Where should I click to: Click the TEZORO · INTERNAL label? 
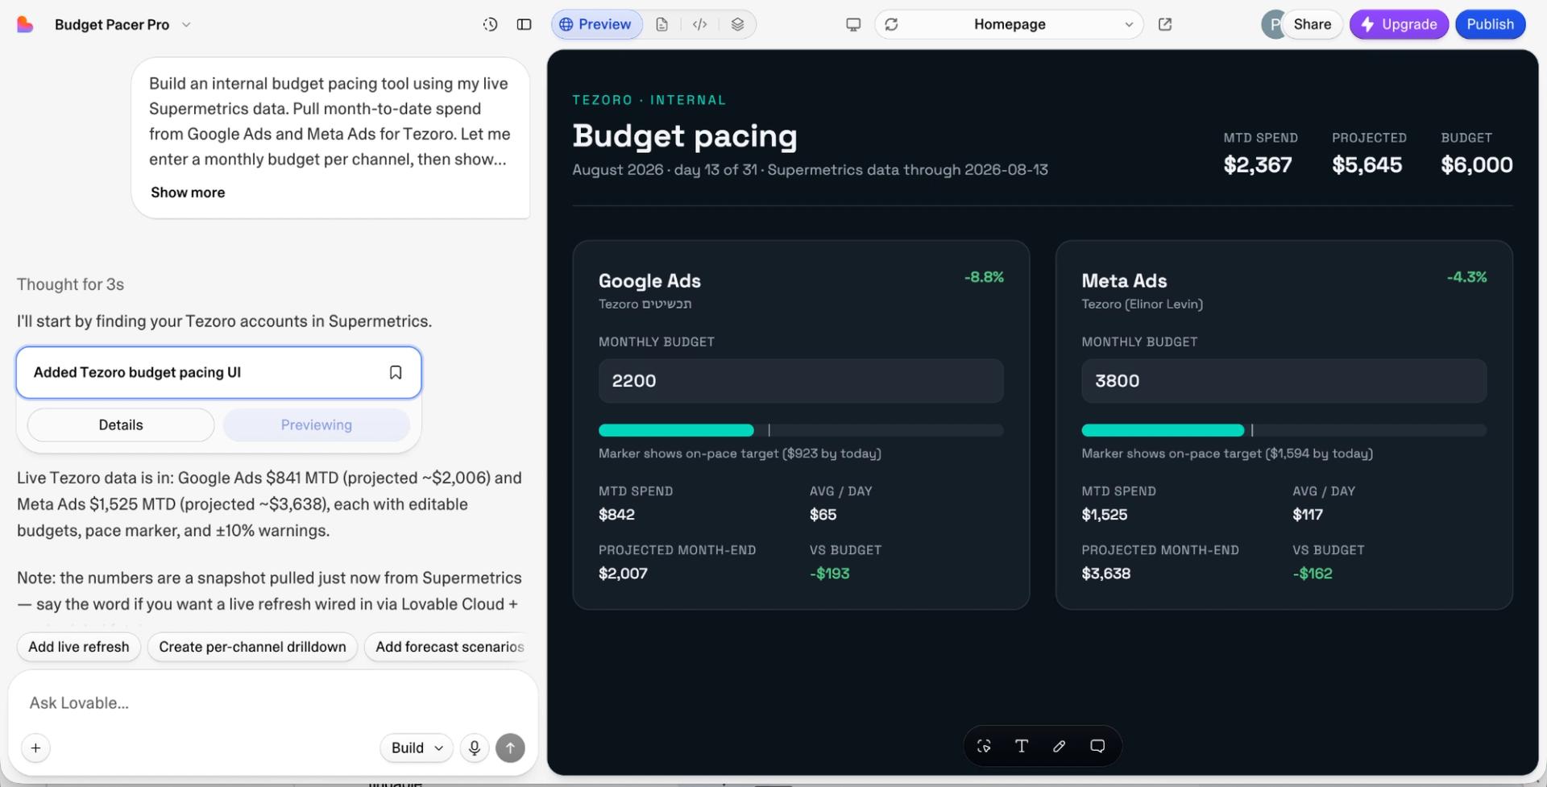649,100
